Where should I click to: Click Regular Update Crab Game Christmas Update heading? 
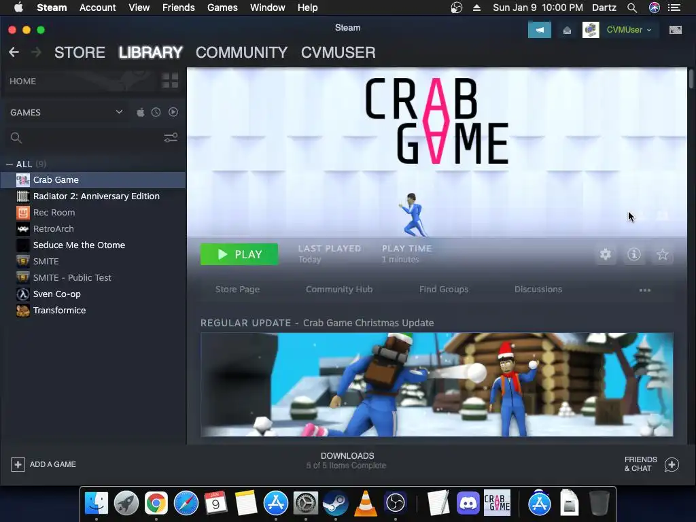coord(317,323)
